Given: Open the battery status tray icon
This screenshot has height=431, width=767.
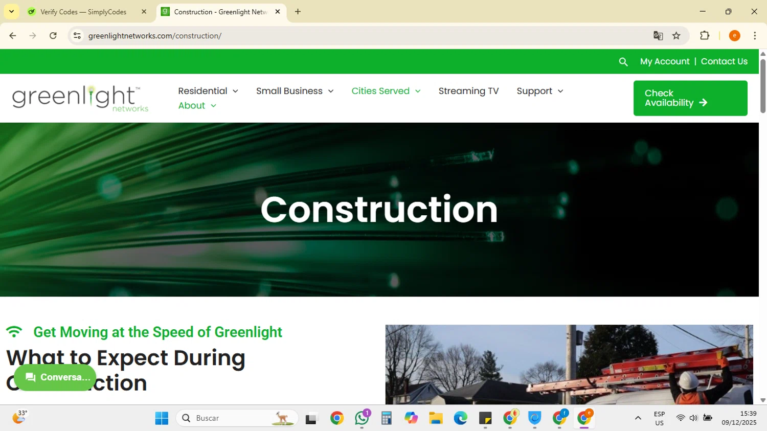Looking at the screenshot, I should (708, 418).
